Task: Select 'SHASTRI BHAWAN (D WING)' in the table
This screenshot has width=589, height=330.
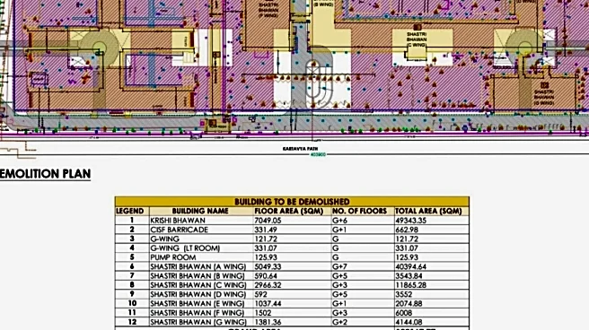Action: click(x=198, y=294)
